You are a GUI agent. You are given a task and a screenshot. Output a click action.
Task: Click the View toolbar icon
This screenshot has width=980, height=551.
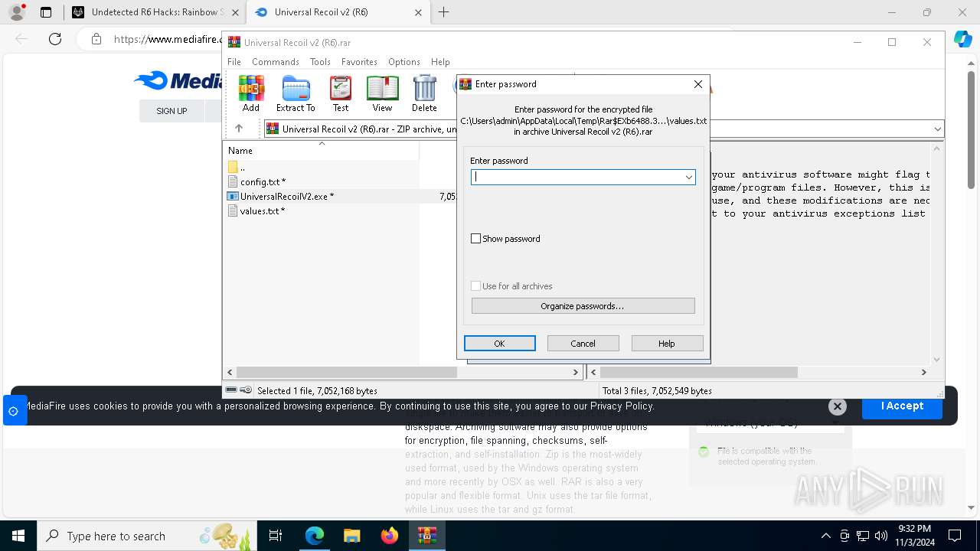click(x=382, y=94)
